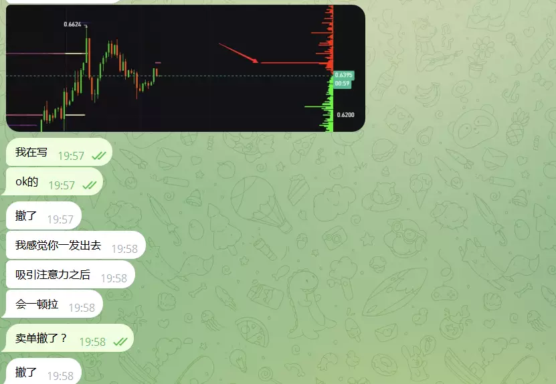Screen dimensions: 556x384
Task: Click the red sell-order depth bars
Action: click(325, 39)
